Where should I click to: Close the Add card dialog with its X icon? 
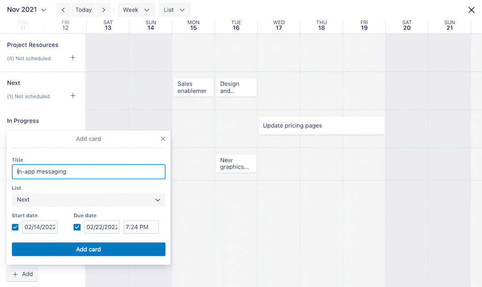coord(163,139)
